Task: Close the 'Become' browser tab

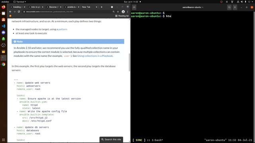Action: pos(61,7)
